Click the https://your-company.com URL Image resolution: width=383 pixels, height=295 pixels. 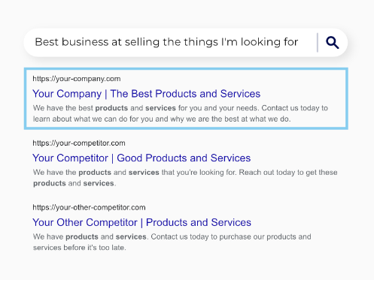[x=77, y=79]
